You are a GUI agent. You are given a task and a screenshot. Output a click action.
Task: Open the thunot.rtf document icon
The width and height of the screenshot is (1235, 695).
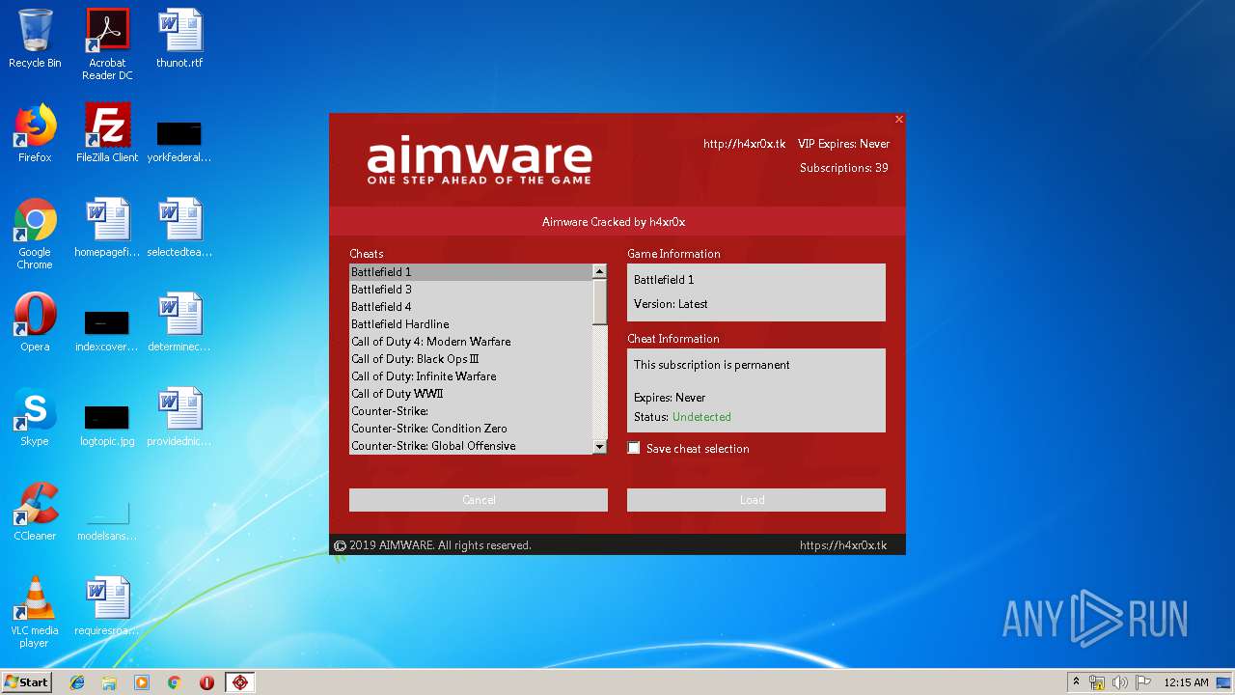click(179, 39)
